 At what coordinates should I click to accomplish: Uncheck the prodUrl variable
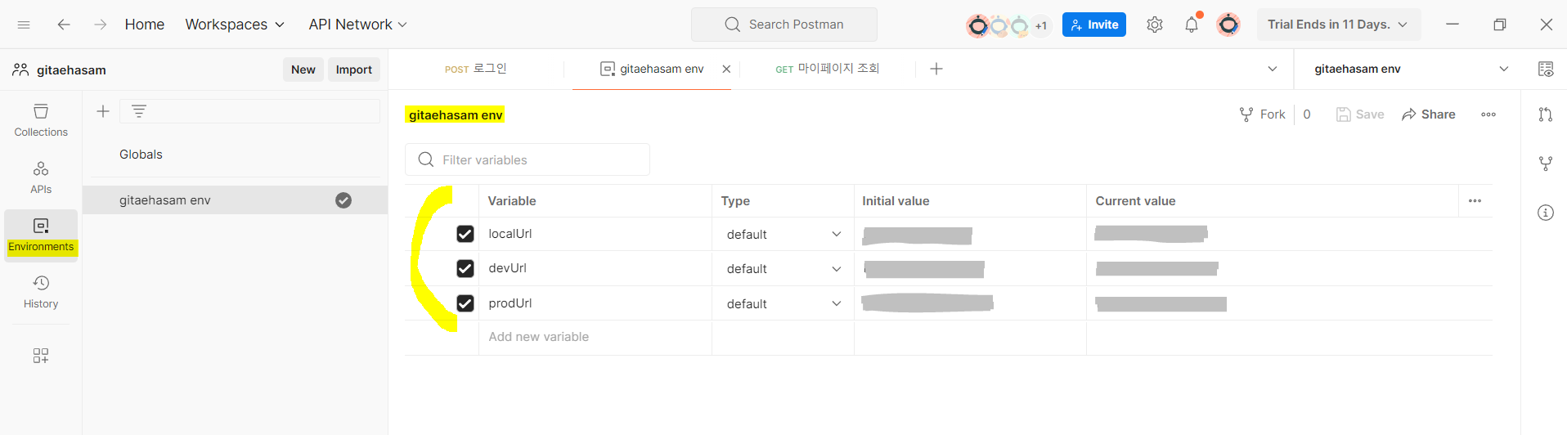coord(465,303)
